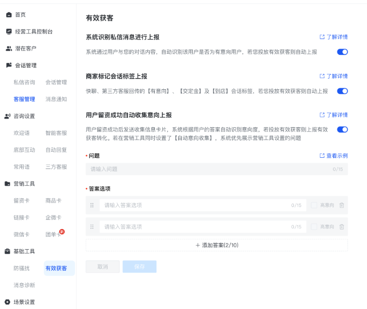Image resolution: width=367 pixels, height=309 pixels.
Task: Delete the first answer option via trash icon
Action: click(342, 205)
